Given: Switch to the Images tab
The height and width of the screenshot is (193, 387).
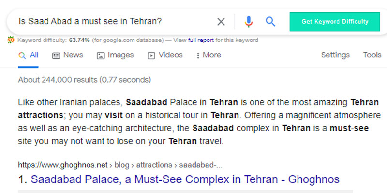Looking at the screenshot, I should [115, 55].
